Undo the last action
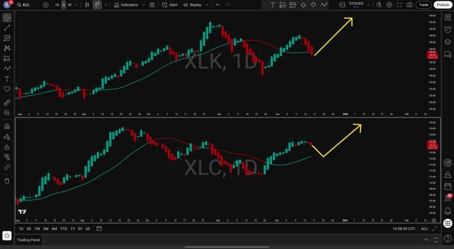454x249 pixels. (x=218, y=5)
